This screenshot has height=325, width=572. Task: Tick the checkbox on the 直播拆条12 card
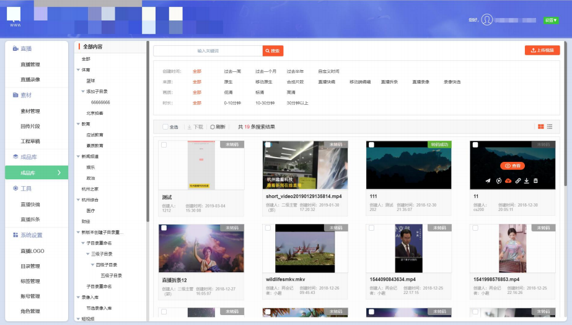coord(164,228)
